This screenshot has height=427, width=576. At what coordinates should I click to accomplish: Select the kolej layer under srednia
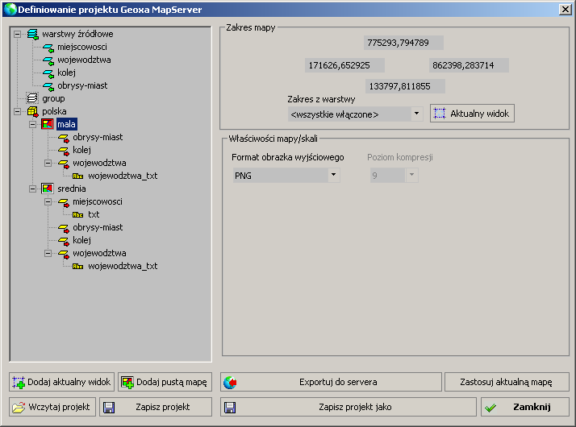point(81,240)
